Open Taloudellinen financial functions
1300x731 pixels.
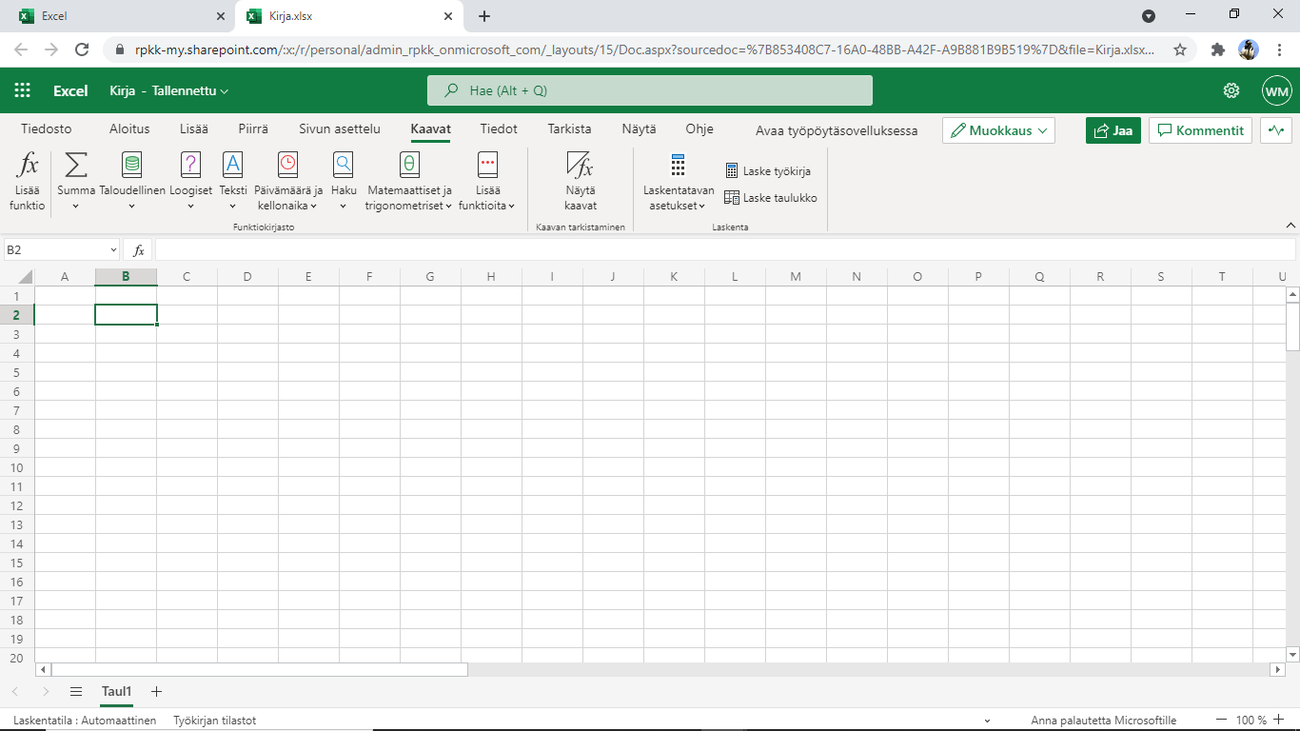pos(132,181)
